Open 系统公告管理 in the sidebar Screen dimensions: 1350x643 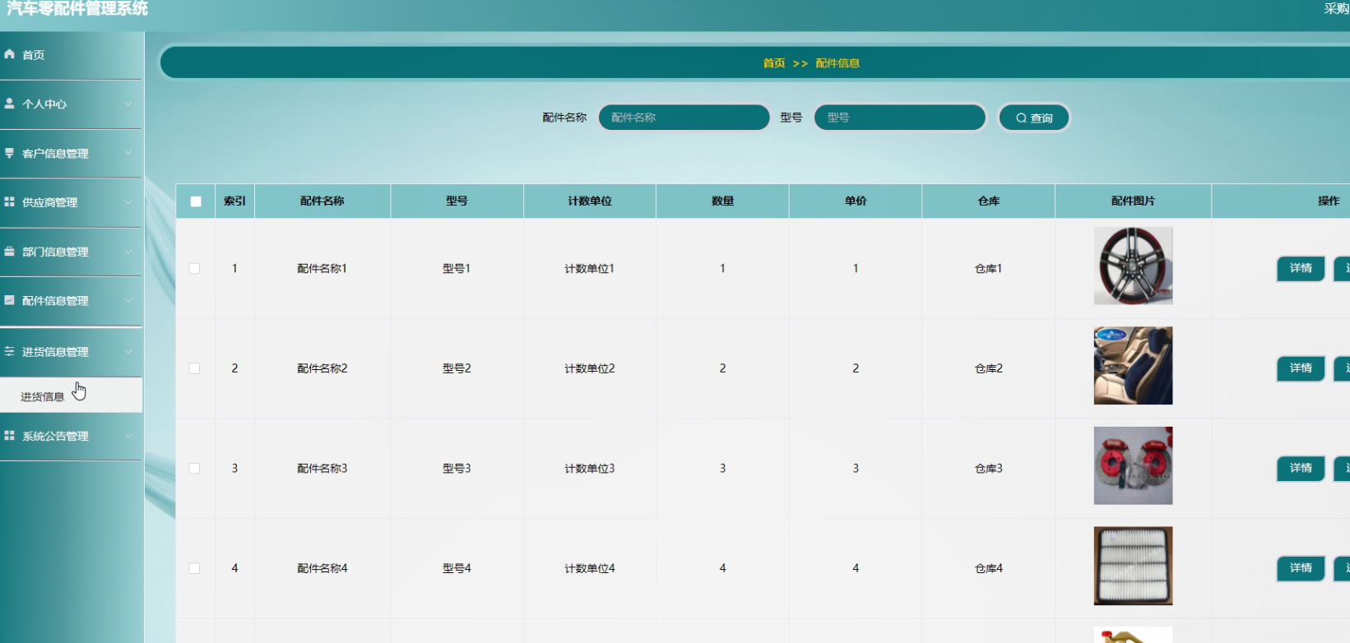coord(72,436)
